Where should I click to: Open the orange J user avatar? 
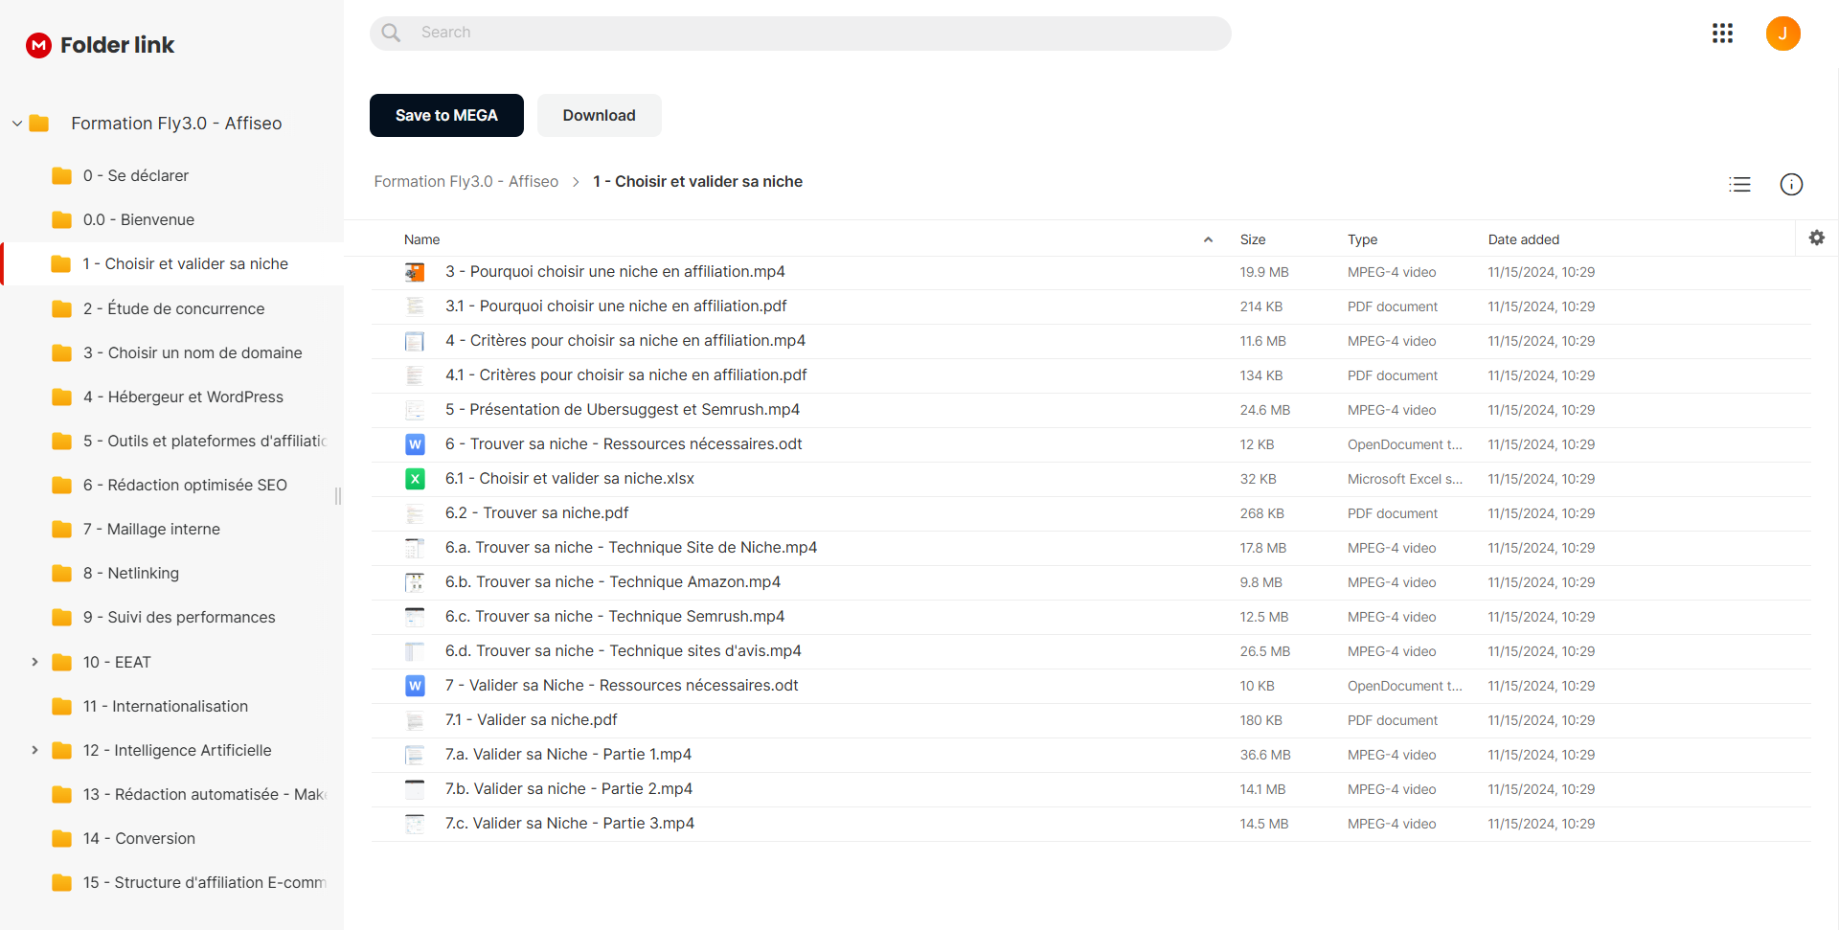pos(1782,34)
